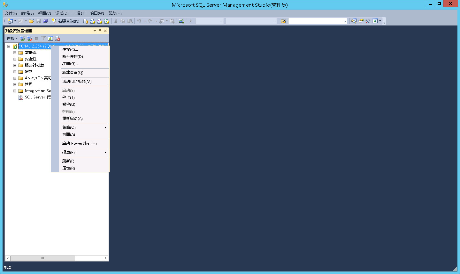Expand the 数据库 folder node
Viewport: 460px width, 274px height.
tap(15, 53)
